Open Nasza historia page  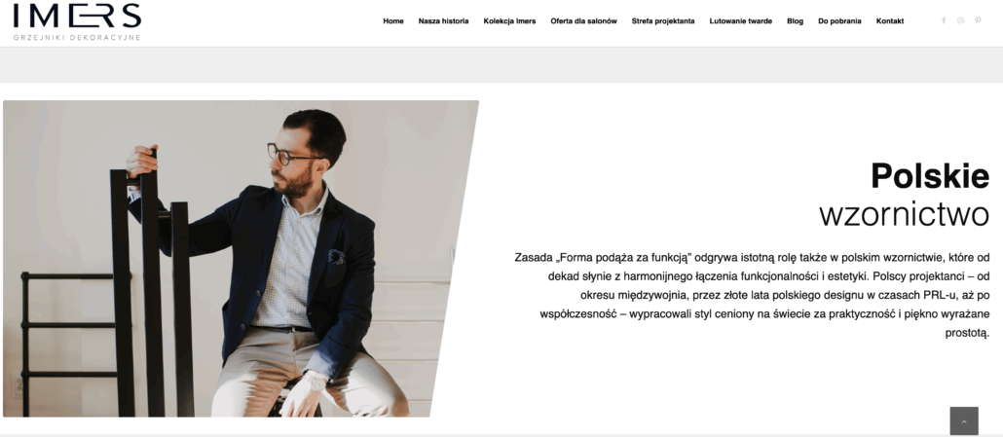point(443,21)
